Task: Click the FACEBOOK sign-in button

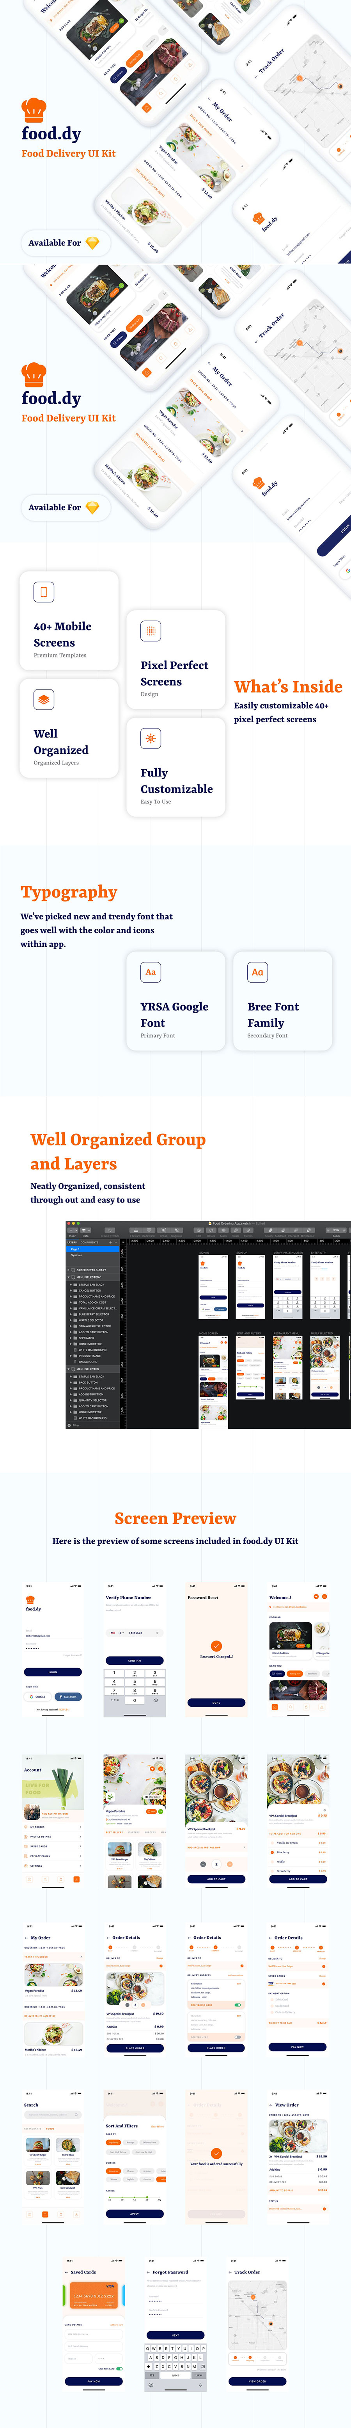Action: point(68,1697)
